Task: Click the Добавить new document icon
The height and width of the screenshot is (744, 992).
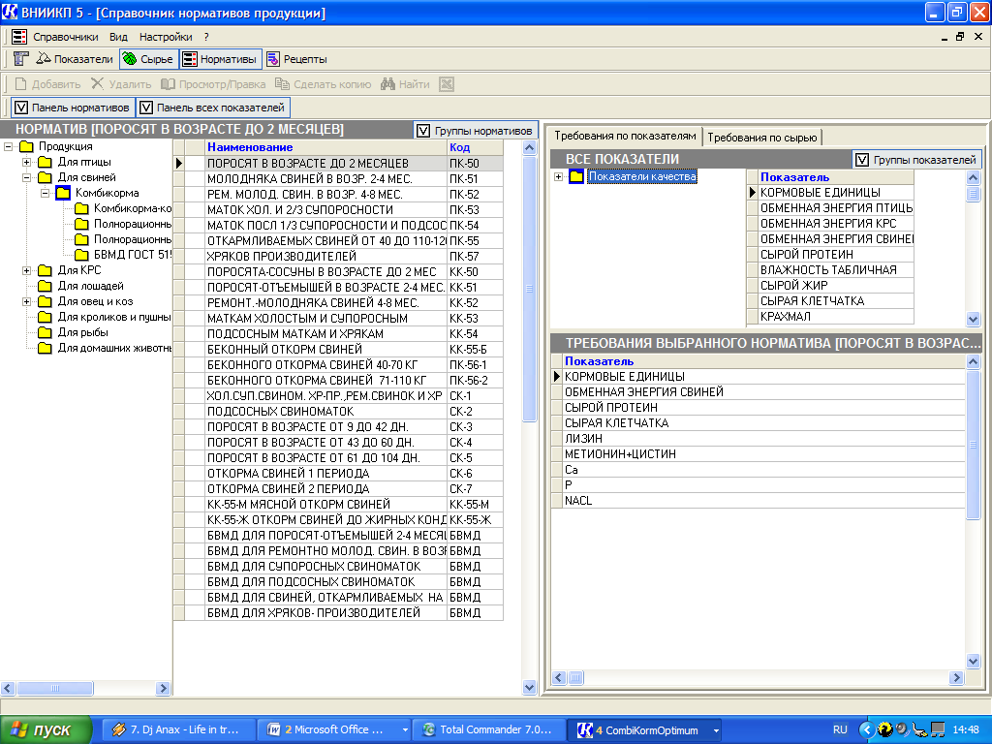Action: (19, 84)
